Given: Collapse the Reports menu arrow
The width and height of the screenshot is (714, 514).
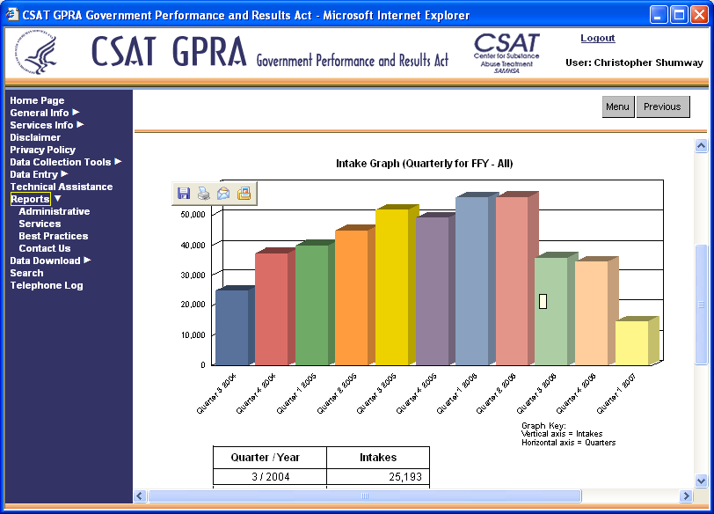Looking at the screenshot, I should (58, 199).
